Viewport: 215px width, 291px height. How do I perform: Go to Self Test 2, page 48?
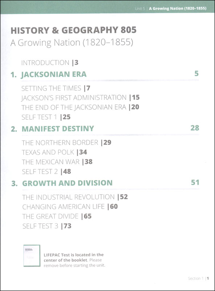[46, 171]
